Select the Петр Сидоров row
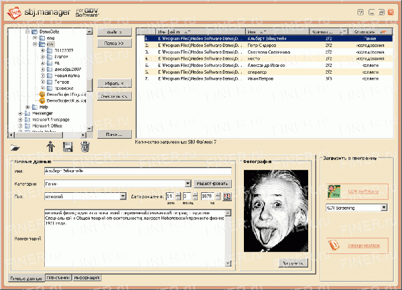The width and height of the screenshot is (402, 290). point(269,45)
